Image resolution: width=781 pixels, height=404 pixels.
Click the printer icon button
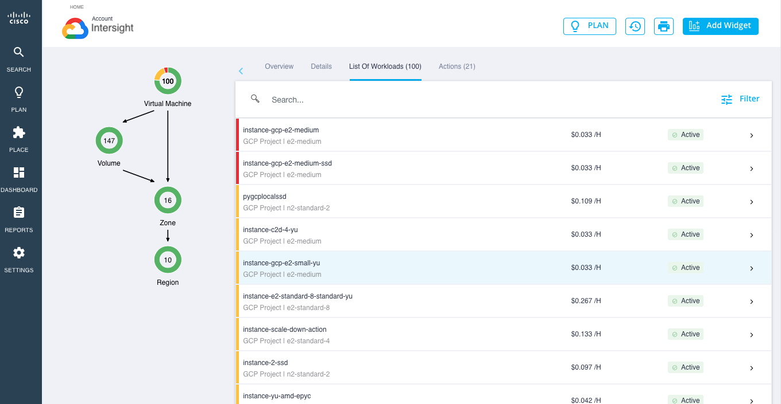(x=663, y=26)
